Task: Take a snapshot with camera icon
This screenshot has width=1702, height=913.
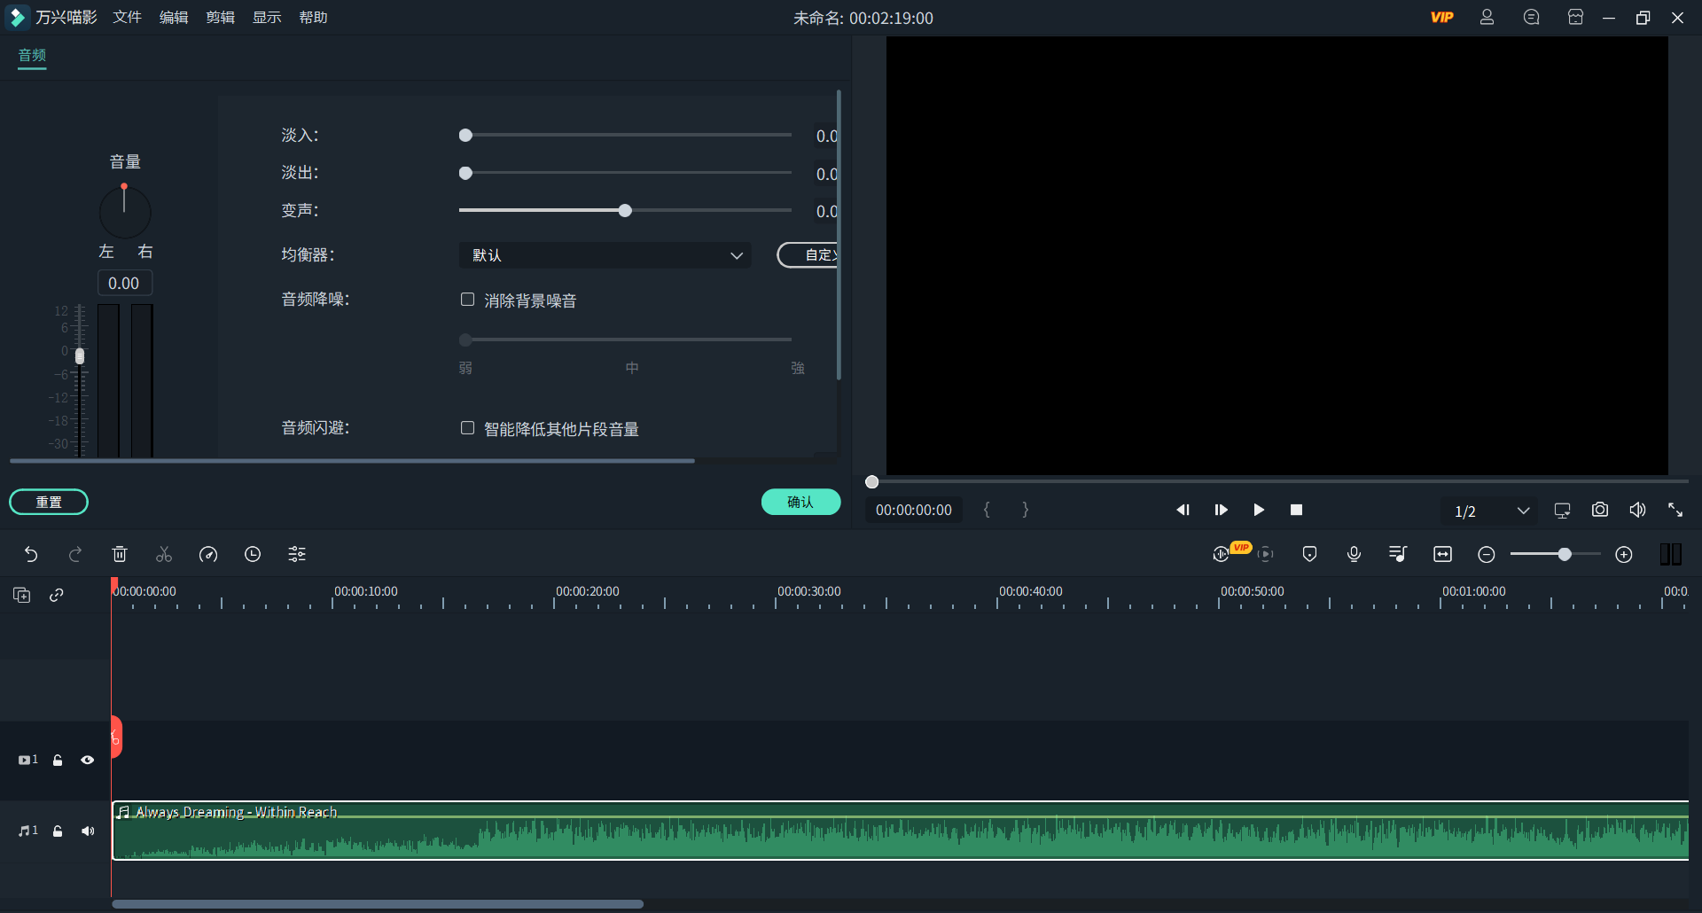Action: (x=1599, y=510)
